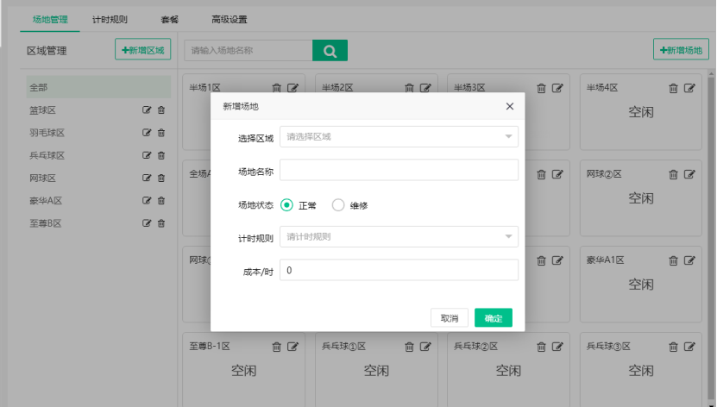Click edit icon for 网球区 area
This screenshot has height=407, width=717.
pos(147,178)
